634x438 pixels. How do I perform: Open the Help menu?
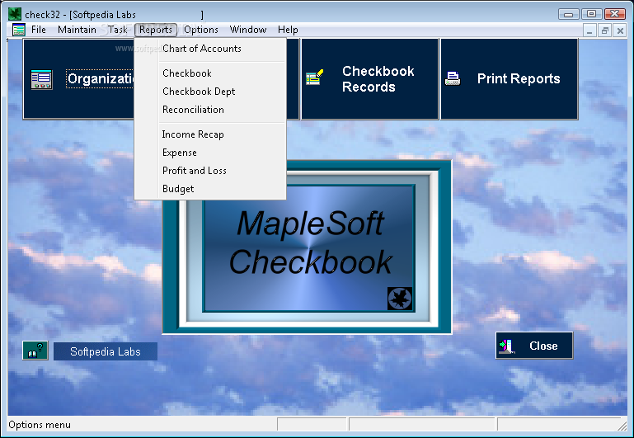(288, 30)
